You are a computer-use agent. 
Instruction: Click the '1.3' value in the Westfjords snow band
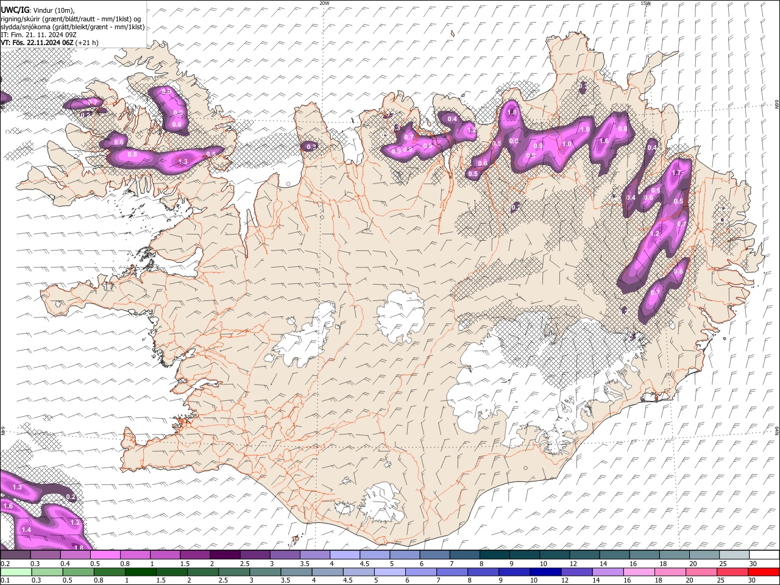(x=183, y=161)
